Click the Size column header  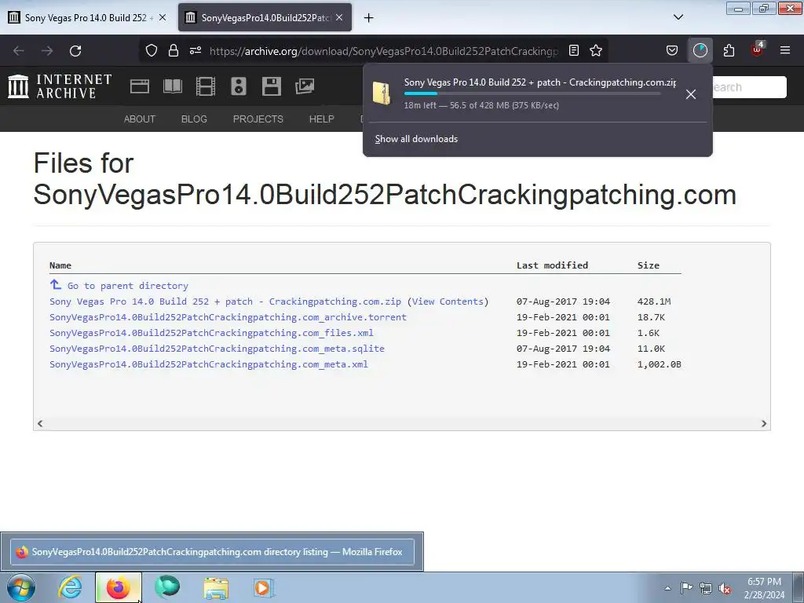[648, 265]
